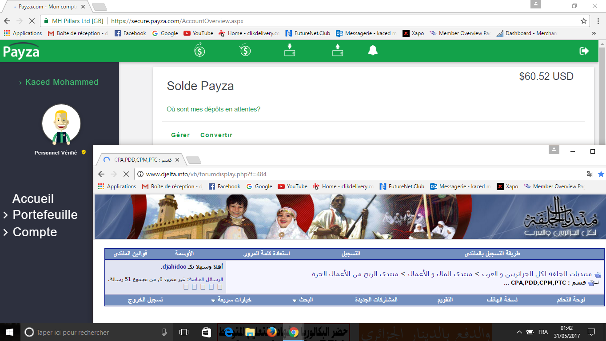Click the Convertir link under Solde Payza
This screenshot has height=341, width=606.
coord(216,135)
